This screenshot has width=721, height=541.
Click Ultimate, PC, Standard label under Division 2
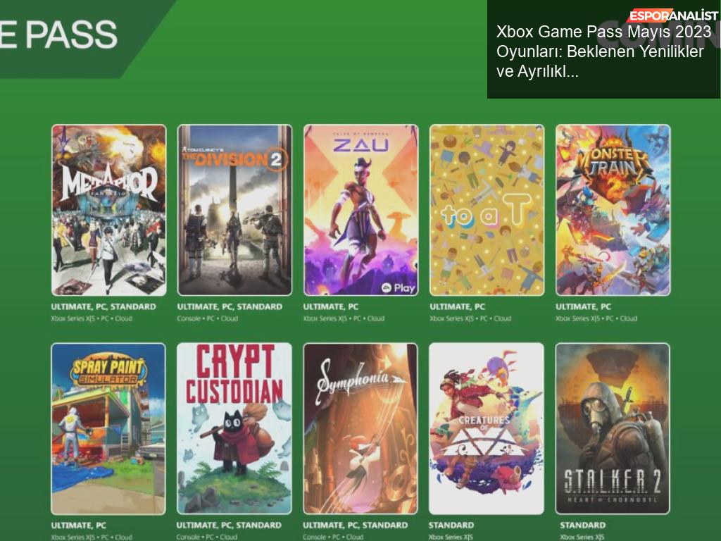coord(230,307)
